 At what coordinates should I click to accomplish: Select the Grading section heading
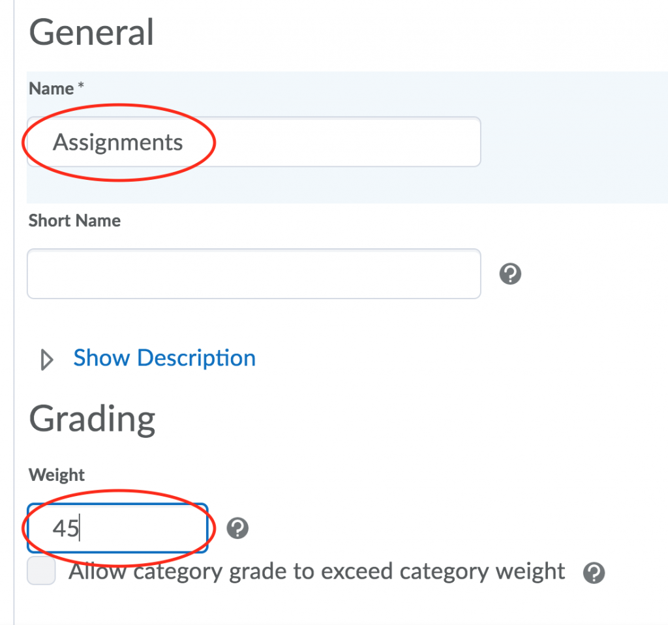(91, 419)
